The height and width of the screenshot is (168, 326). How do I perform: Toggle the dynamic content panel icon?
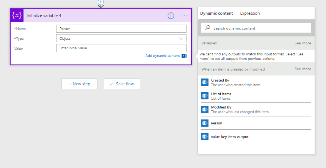coord(184,56)
